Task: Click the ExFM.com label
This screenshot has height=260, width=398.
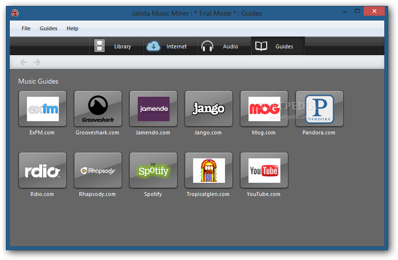Action: coord(42,132)
